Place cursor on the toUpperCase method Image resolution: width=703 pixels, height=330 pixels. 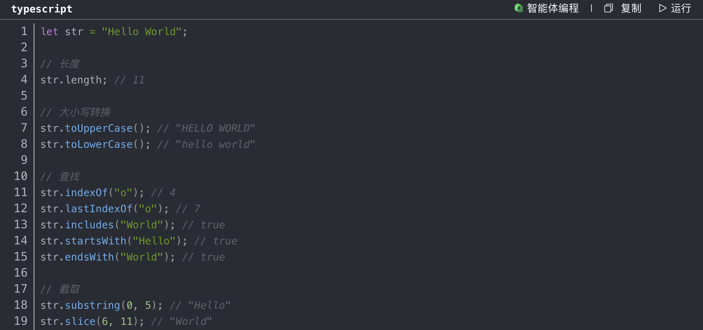click(99, 128)
